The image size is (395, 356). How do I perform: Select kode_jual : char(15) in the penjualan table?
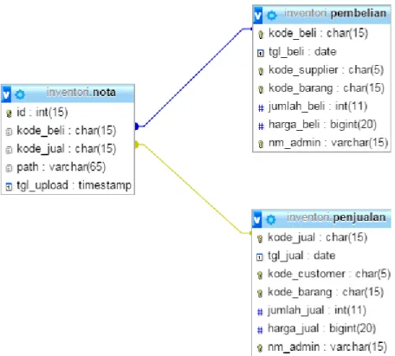pyautogui.click(x=317, y=237)
